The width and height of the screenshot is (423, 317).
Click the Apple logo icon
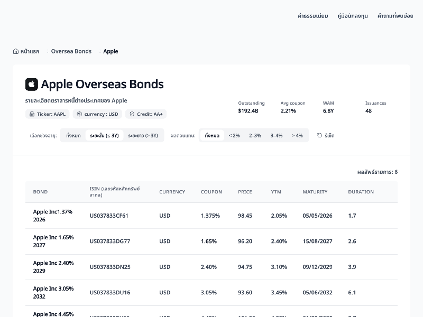(x=32, y=85)
